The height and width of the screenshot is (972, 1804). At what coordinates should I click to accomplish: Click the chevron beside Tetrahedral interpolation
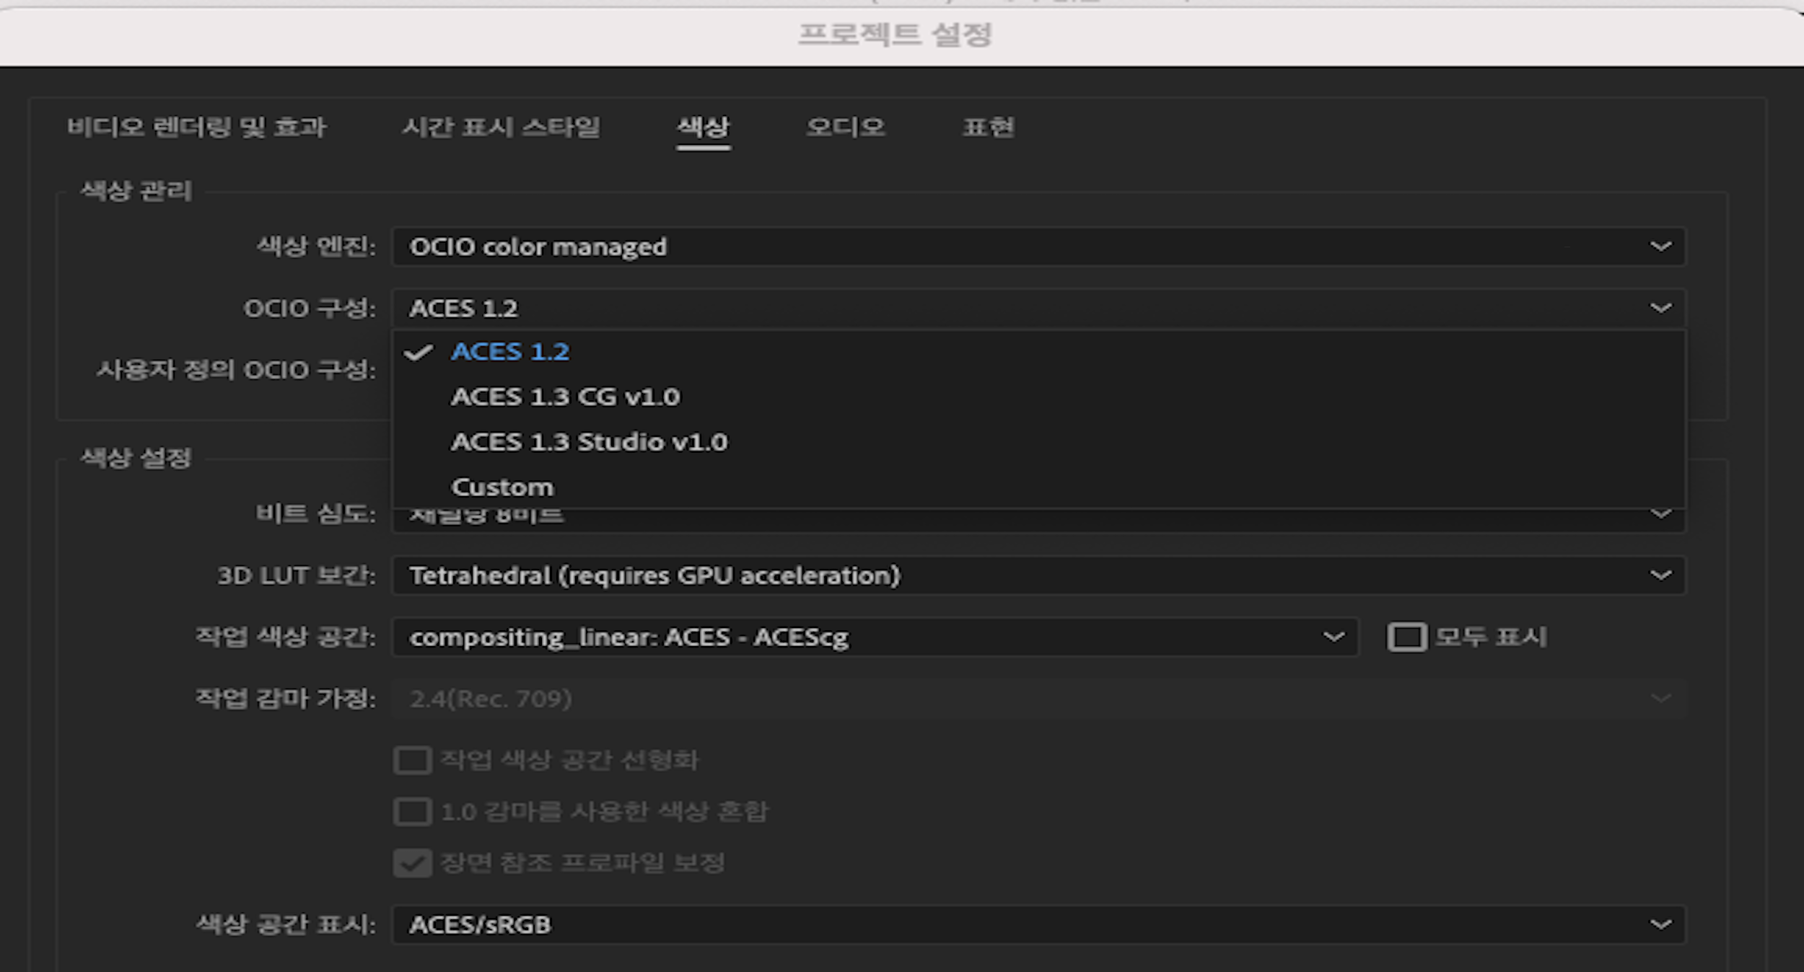coord(1660,575)
